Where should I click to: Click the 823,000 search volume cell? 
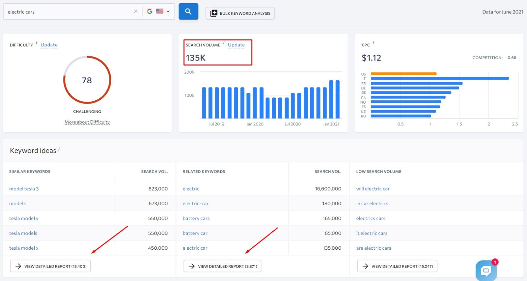click(x=158, y=189)
